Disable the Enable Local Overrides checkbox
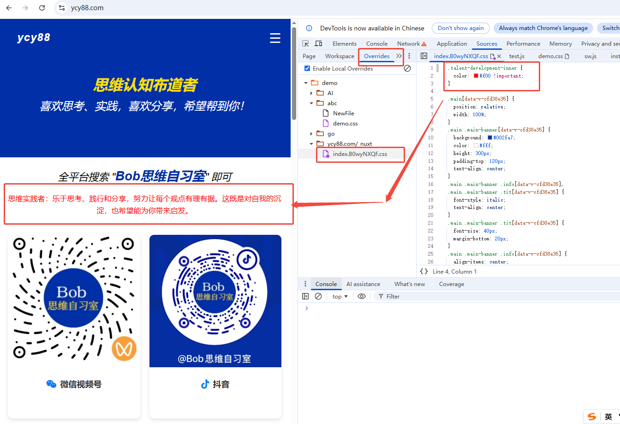Image resolution: width=620 pixels, height=424 pixels. point(307,68)
